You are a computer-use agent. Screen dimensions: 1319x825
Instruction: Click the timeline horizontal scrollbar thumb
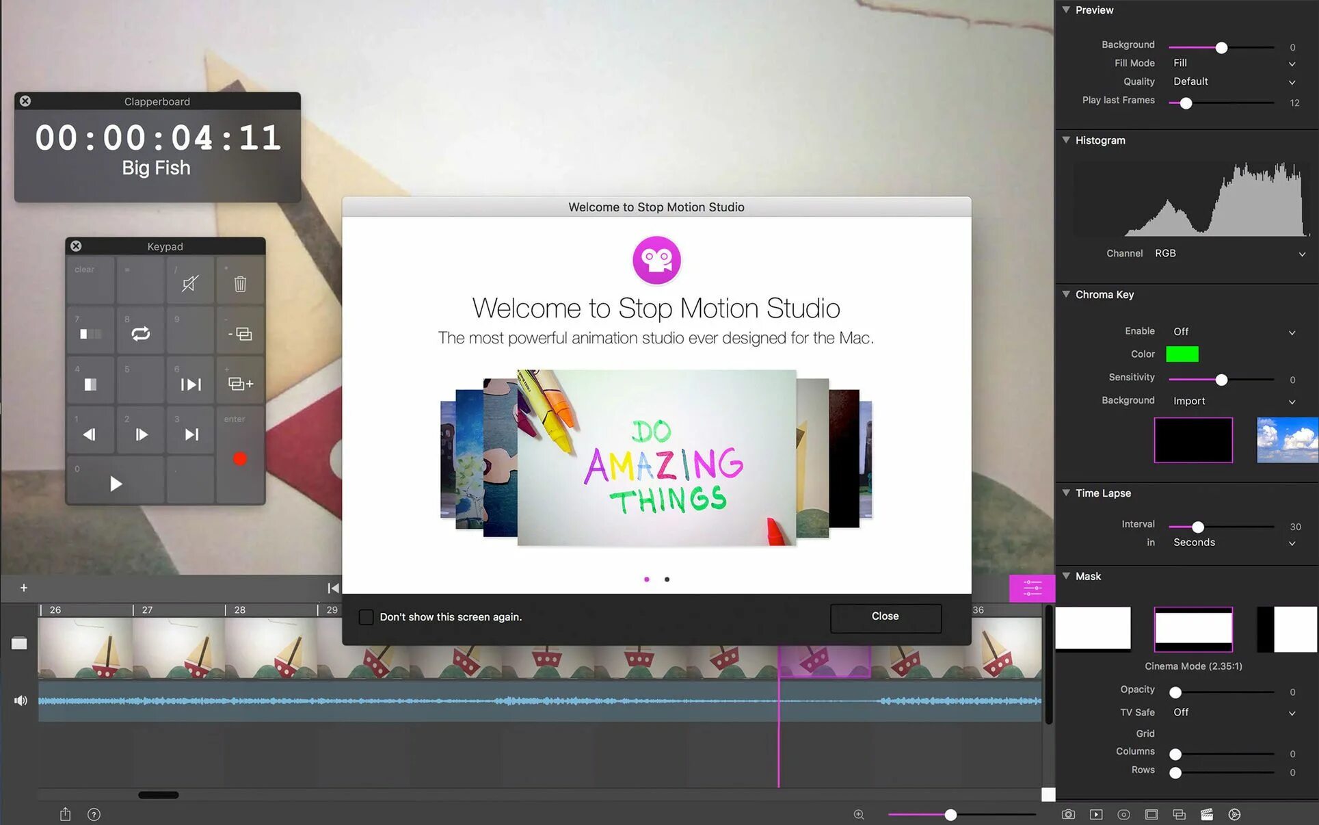click(159, 795)
